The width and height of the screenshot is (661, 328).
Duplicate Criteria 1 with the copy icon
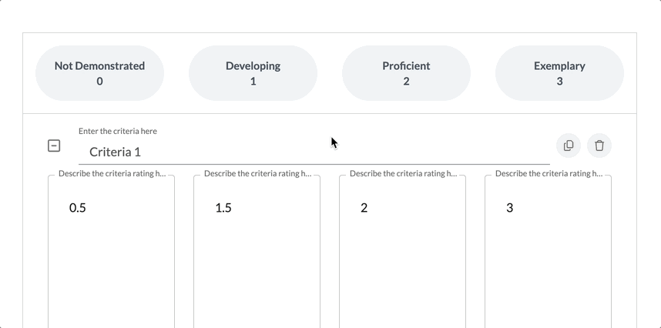pyautogui.click(x=569, y=146)
